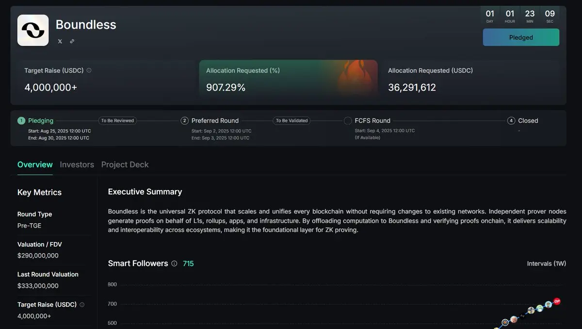
Task: Click the To Be Validated badge
Action: [291, 120]
